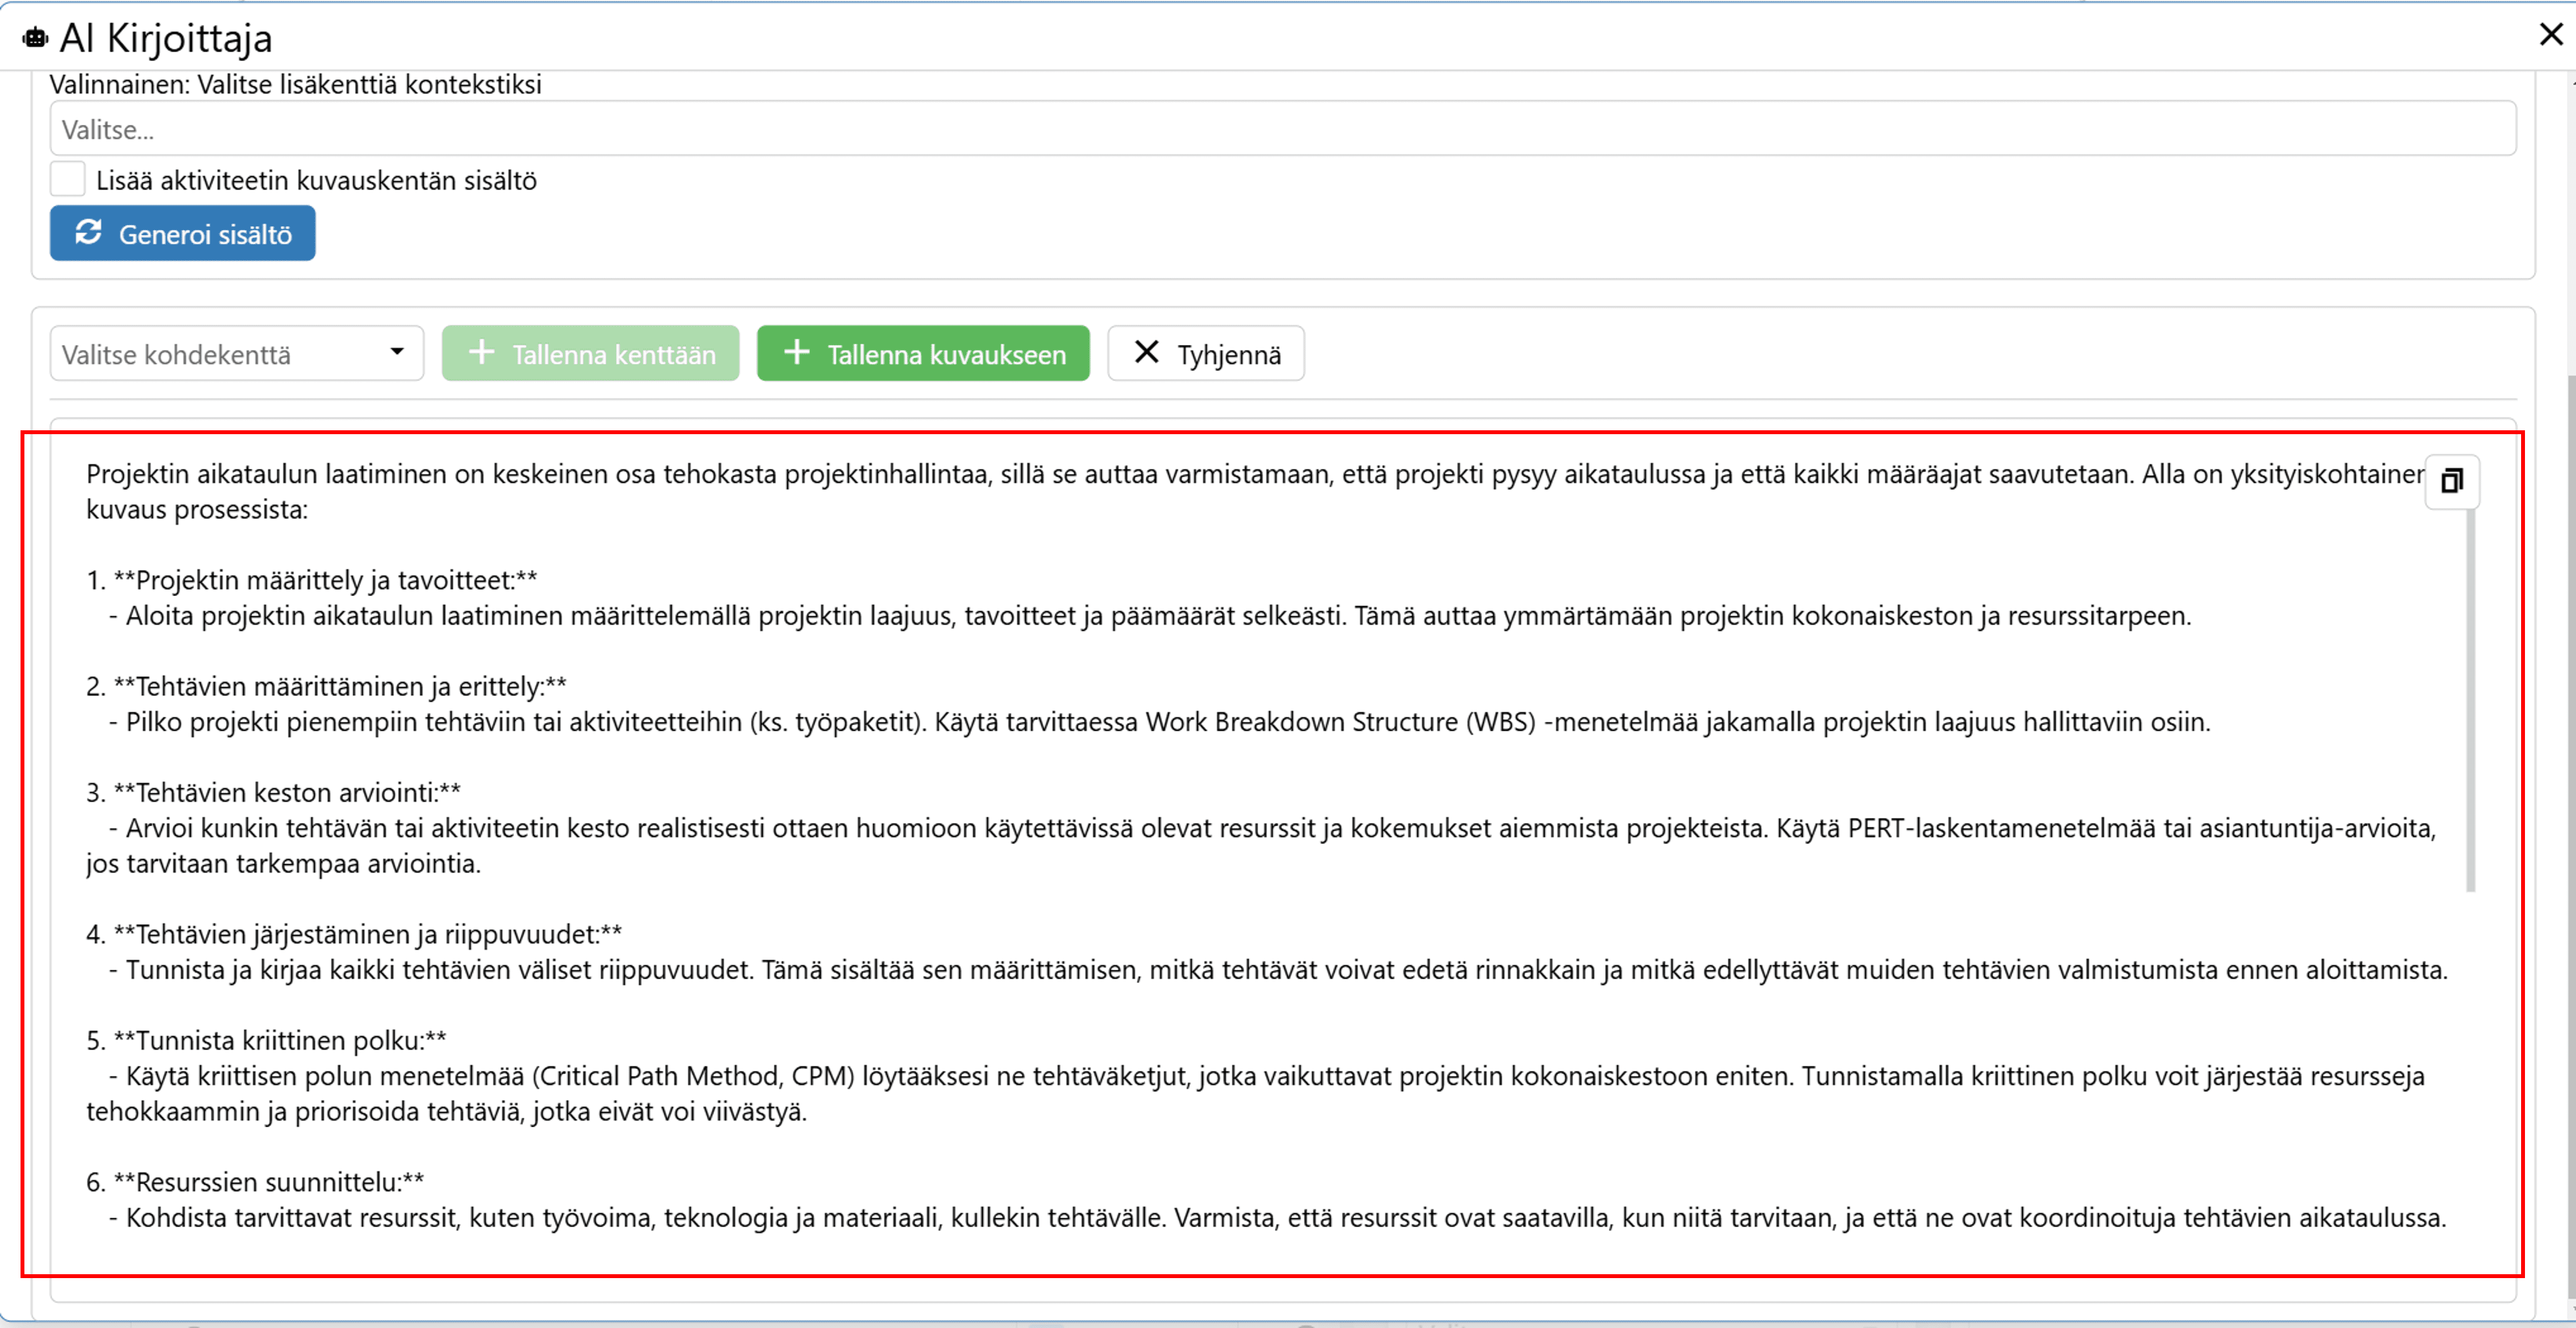Click refresh icon on Generoi sisältö
The height and width of the screenshot is (1328, 2576).
(88, 232)
